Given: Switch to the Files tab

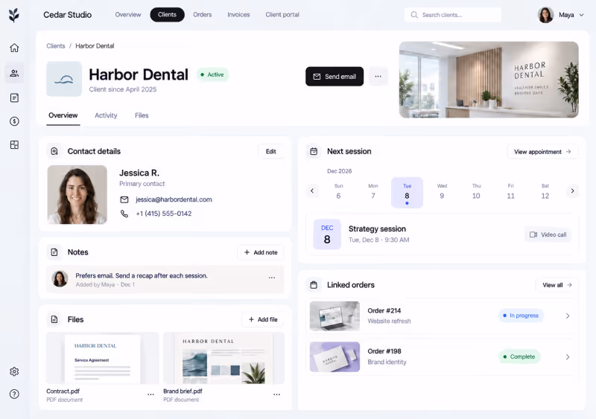Looking at the screenshot, I should (x=142, y=115).
